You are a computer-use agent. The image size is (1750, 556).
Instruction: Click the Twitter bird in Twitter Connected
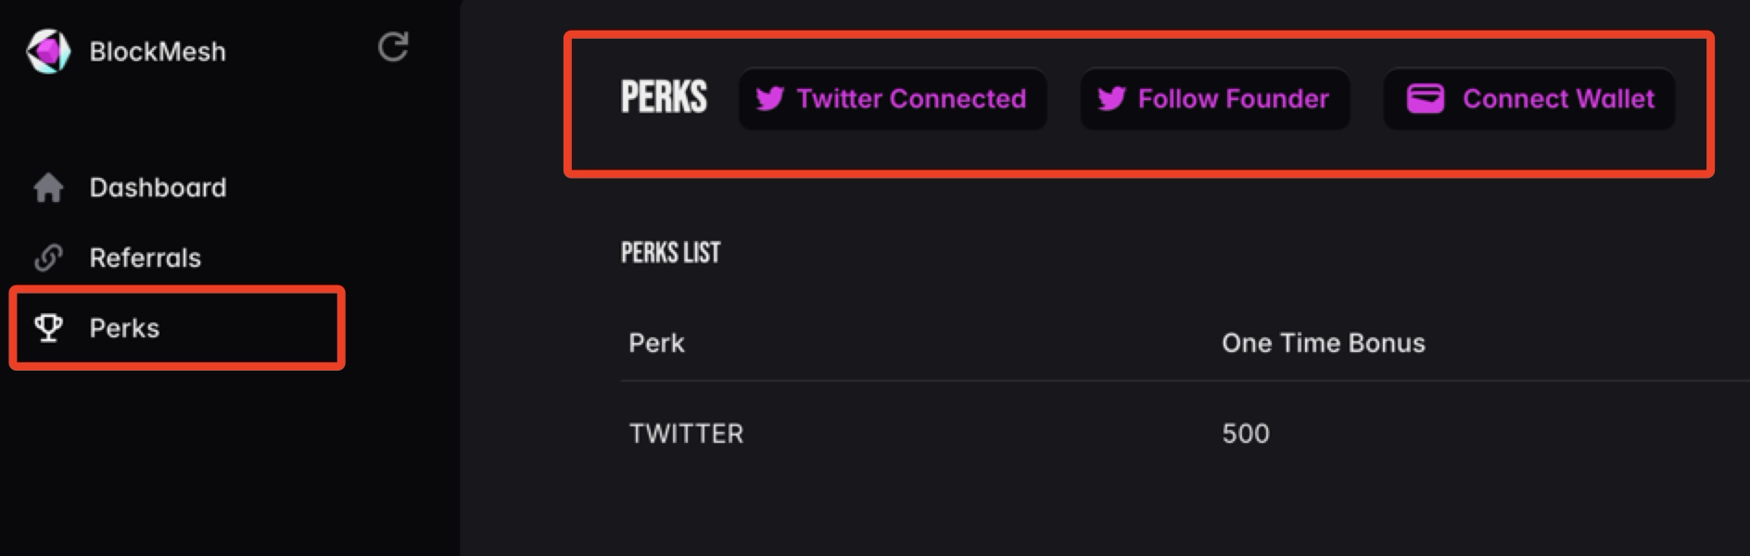pos(769,98)
